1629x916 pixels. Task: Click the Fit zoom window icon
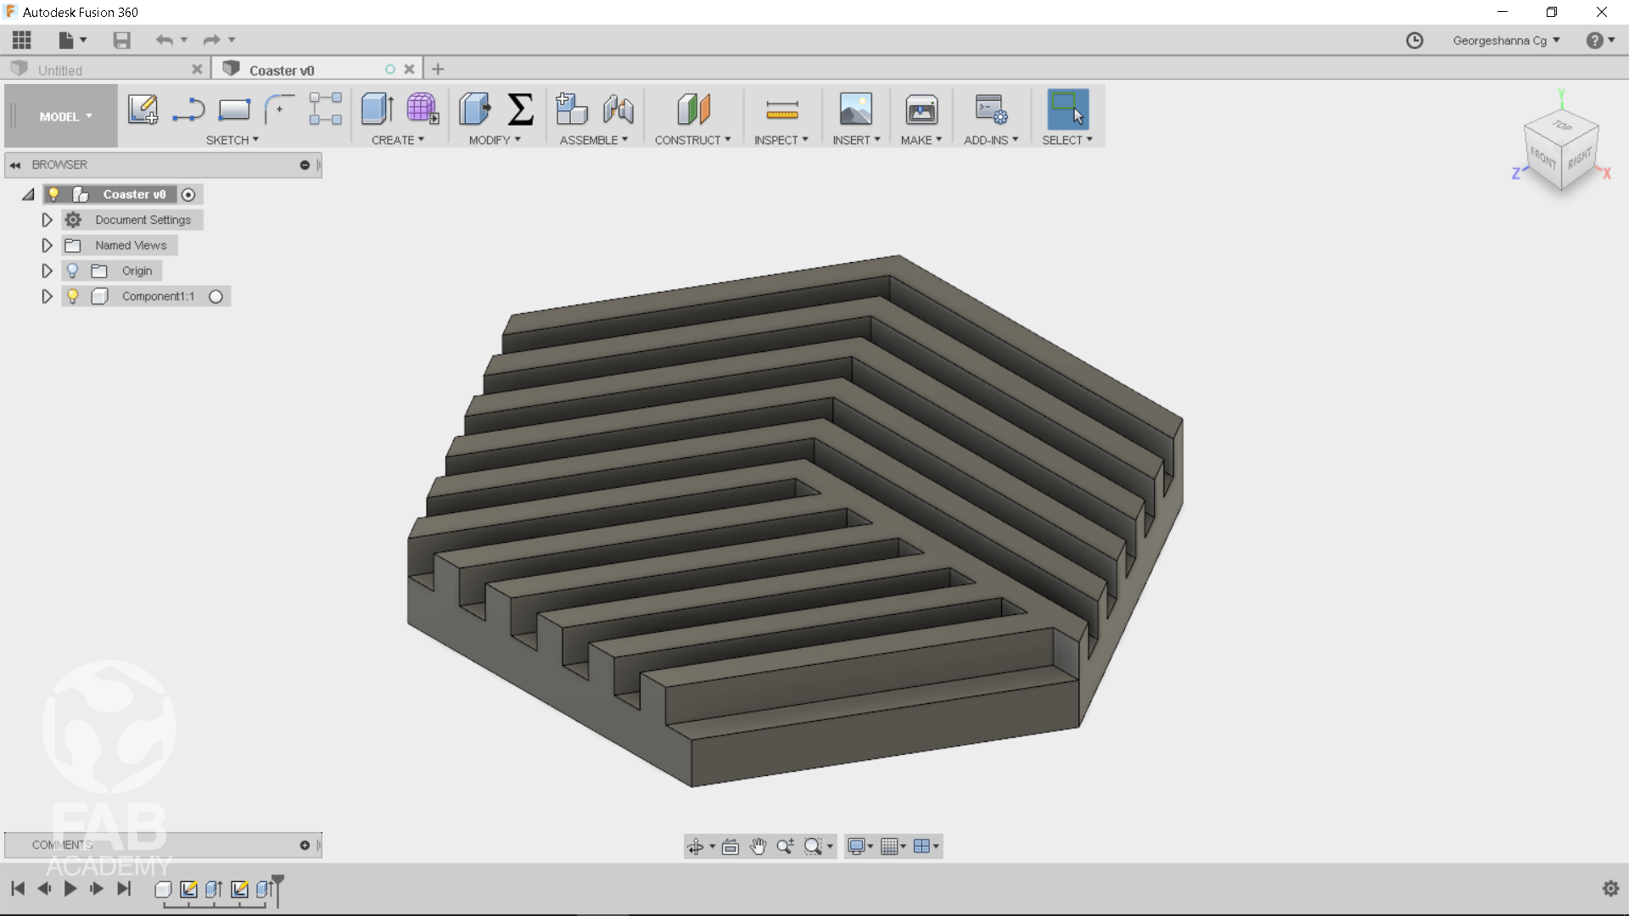click(x=813, y=846)
